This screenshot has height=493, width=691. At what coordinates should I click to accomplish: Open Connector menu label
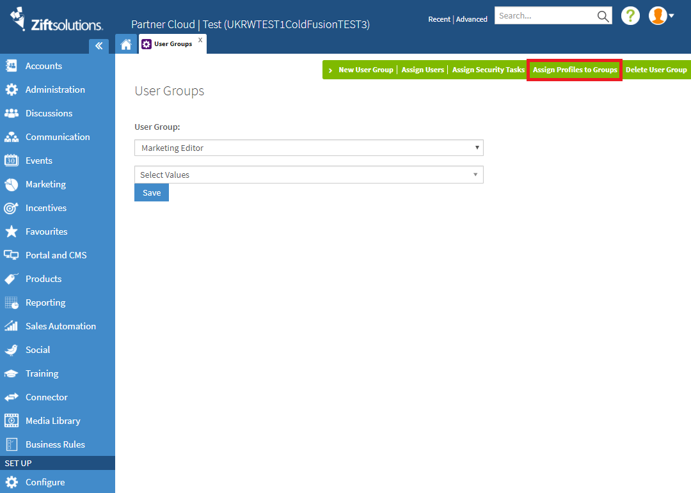[x=46, y=397]
